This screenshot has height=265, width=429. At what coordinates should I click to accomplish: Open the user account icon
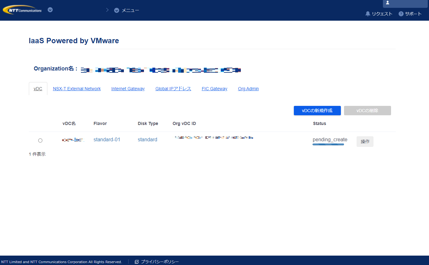coord(388,3)
